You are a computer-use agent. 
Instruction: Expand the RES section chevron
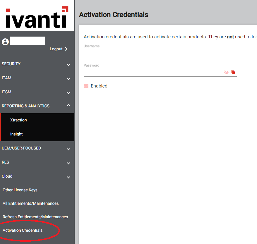point(68,163)
